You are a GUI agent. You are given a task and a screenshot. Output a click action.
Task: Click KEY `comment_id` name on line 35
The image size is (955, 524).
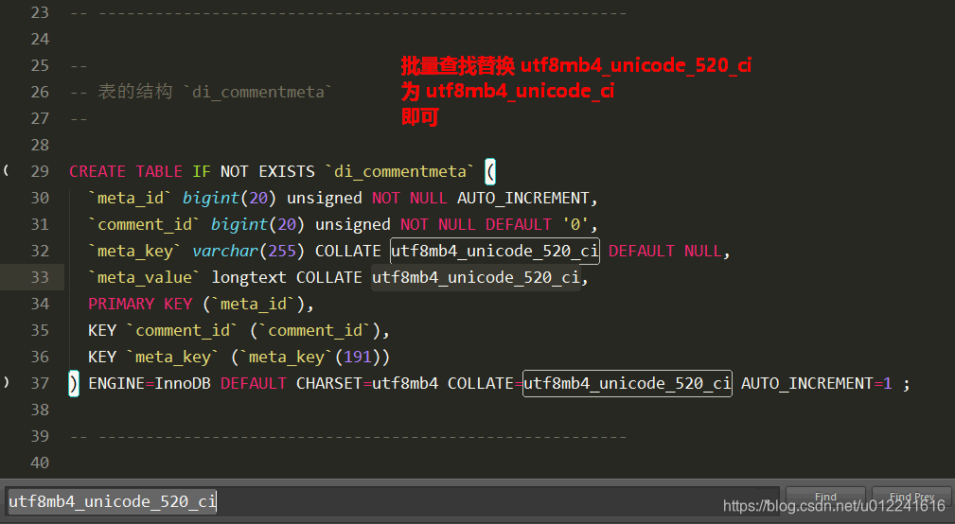point(183,330)
